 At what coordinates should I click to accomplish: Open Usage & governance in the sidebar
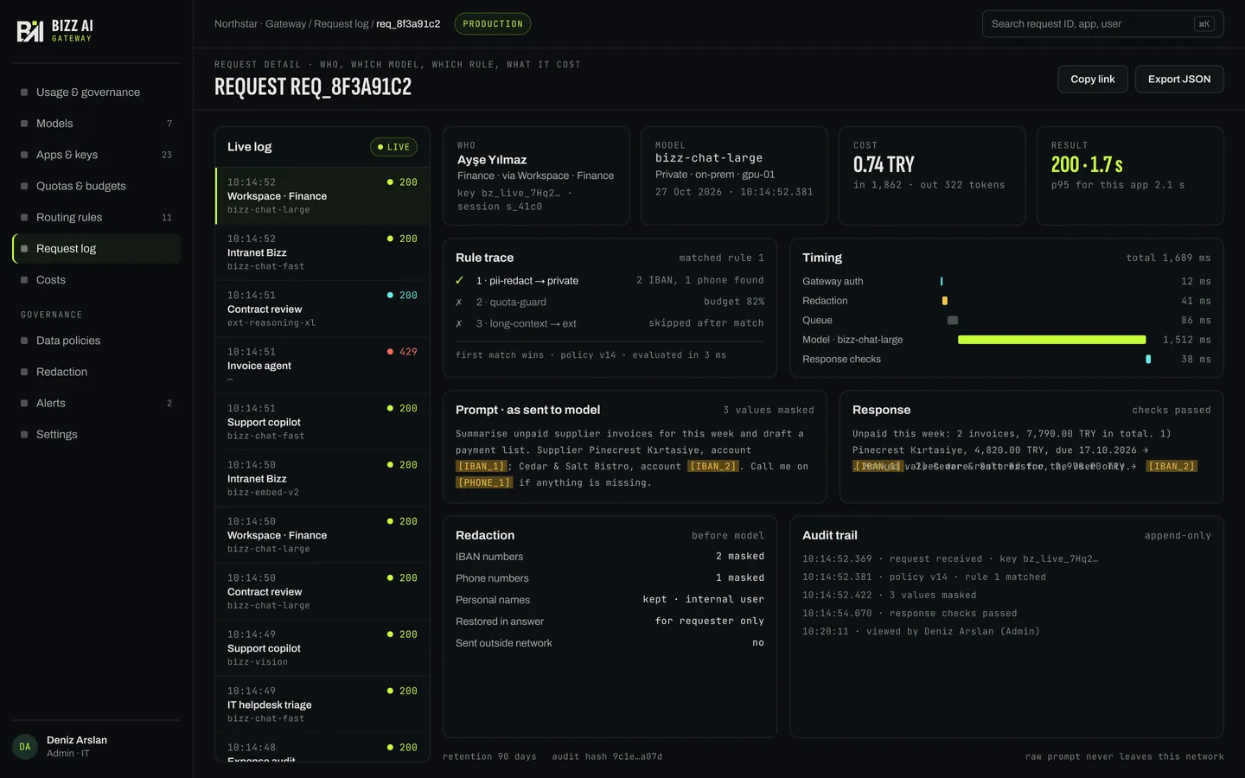pyautogui.click(x=97, y=92)
